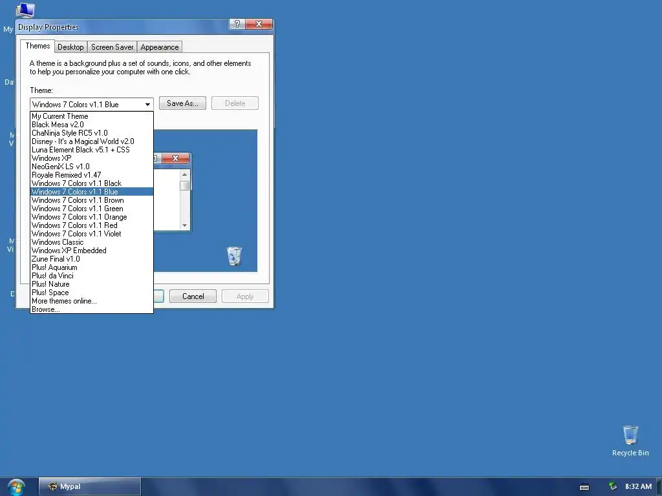Screen dimensions: 662x496
Task: Open the Recycle Bin desktop icon
Action: pyautogui.click(x=630, y=440)
